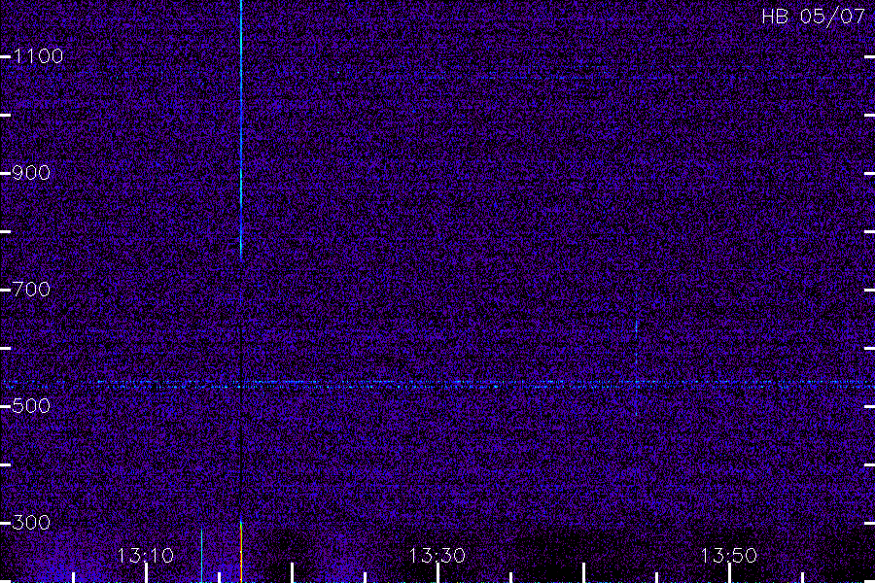
Task: Click the 1100 frequency axis label
Action: click(x=38, y=55)
